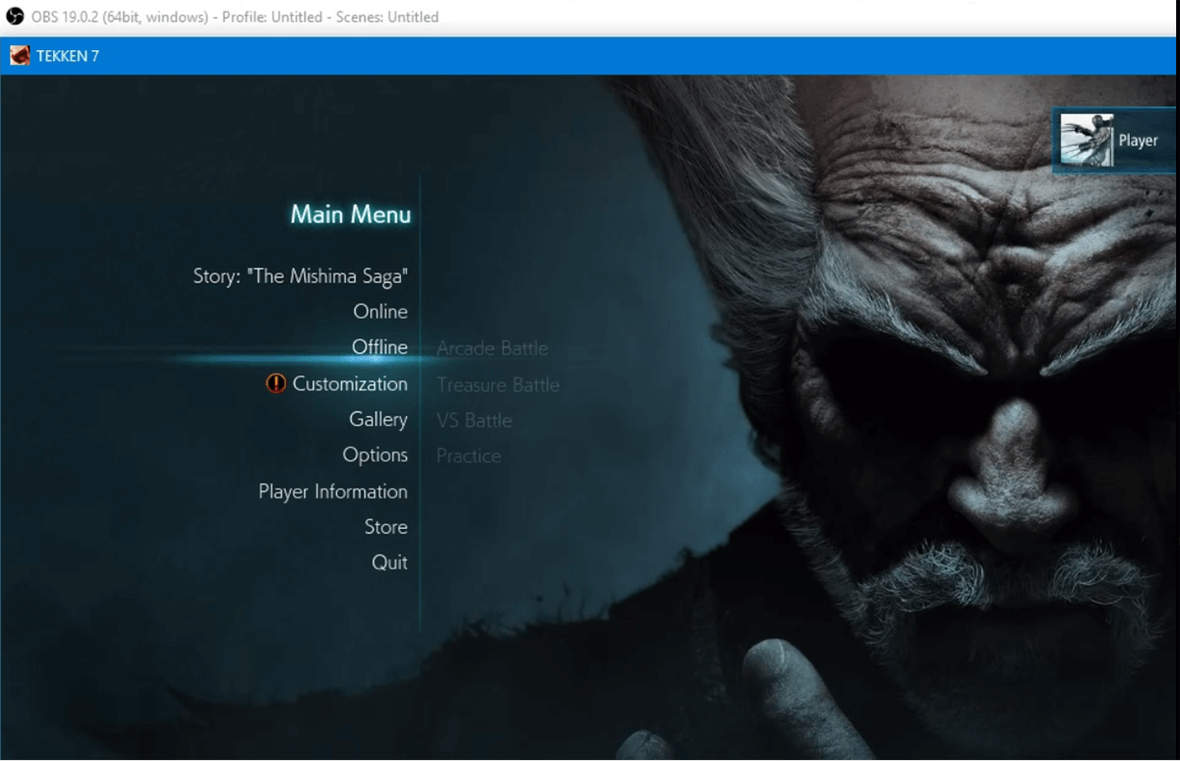Choose Practice submenu item
Image resolution: width=1180 pixels, height=761 pixels.
click(x=469, y=456)
